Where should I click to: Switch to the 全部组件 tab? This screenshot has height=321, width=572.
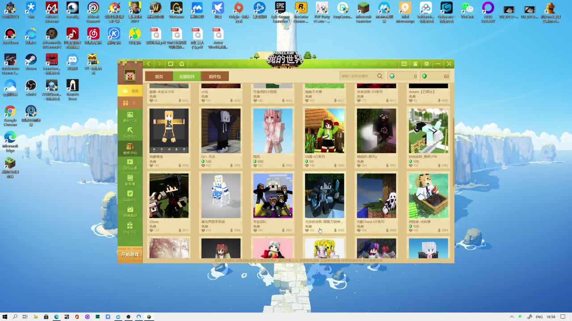187,76
